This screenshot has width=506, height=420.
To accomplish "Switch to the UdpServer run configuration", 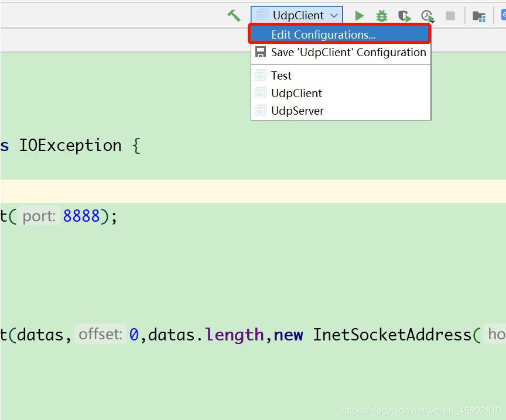I will (297, 111).
